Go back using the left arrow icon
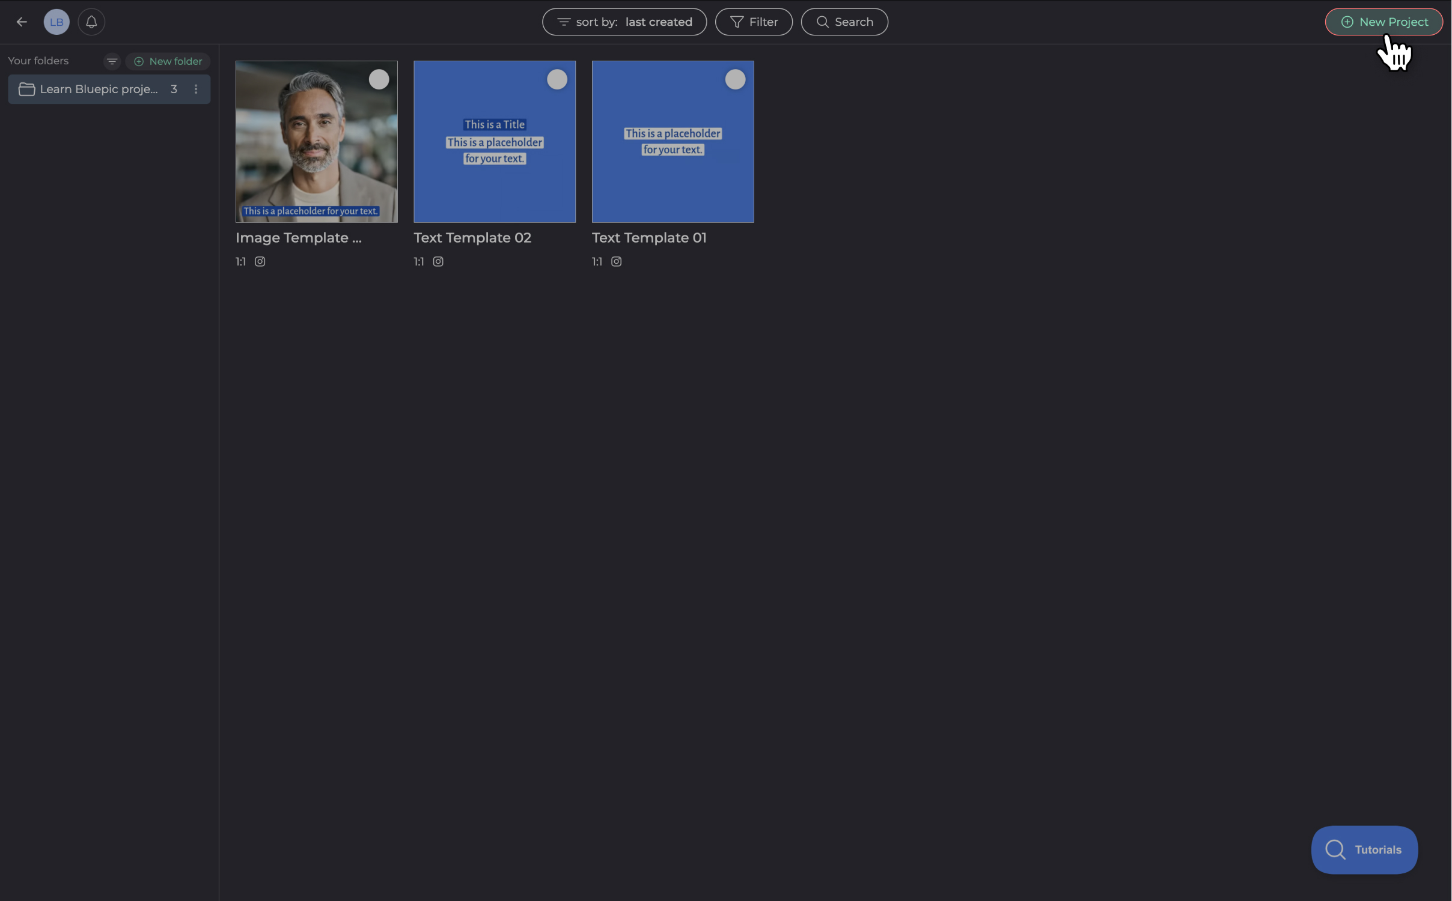 click(x=22, y=22)
